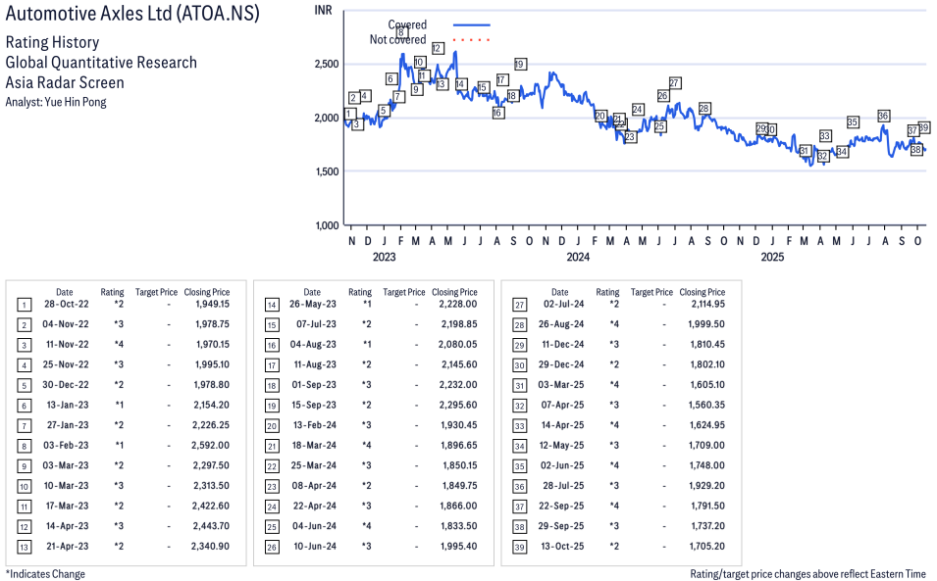Image resolution: width=937 pixels, height=581 pixels.
Task: Click the INR axis unit label
Action: point(322,9)
